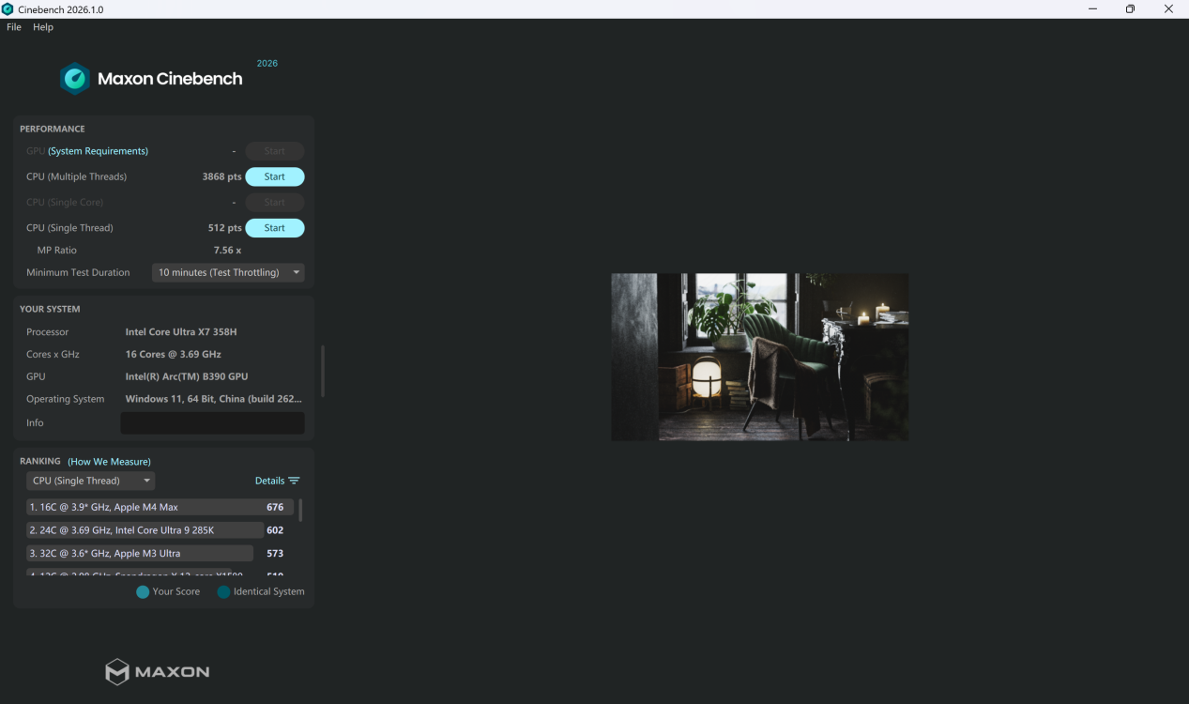Click the Your Score teal legend circle

click(x=143, y=592)
